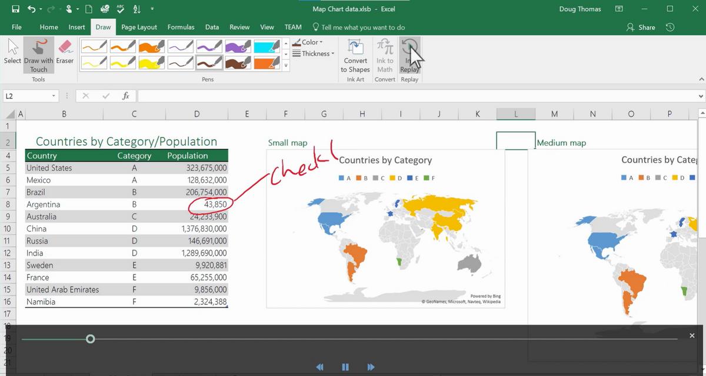Viewport: 706px width, 376px height.
Task: Click the ink replay progress slider handle
Action: 90,339
